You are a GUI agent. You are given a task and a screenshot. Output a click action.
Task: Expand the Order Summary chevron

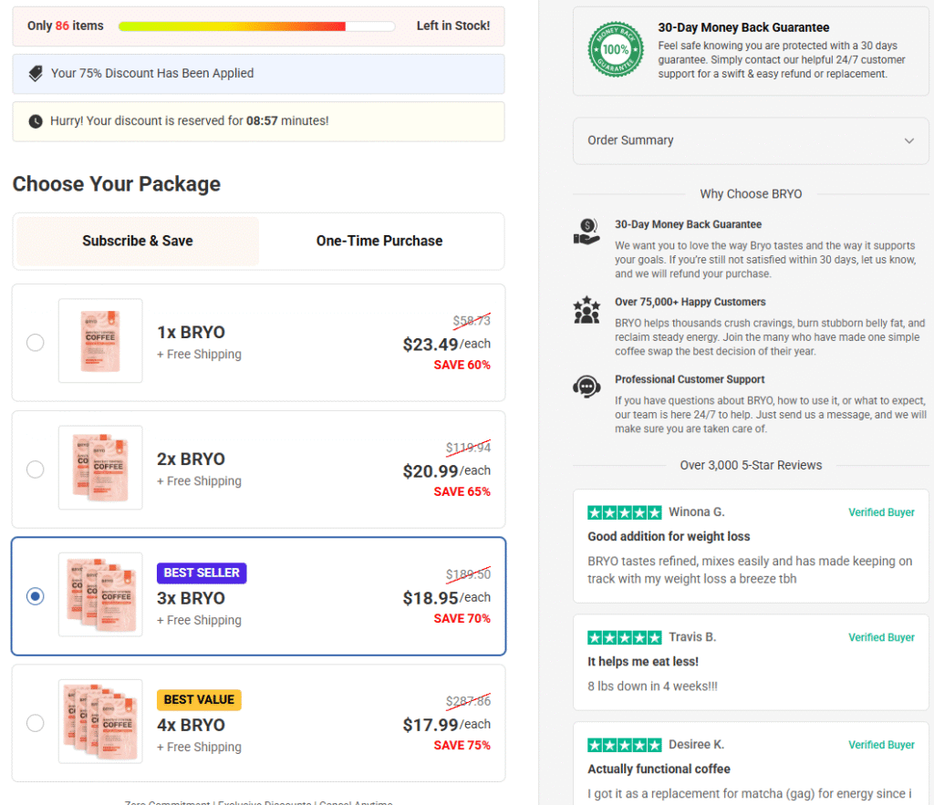click(909, 141)
